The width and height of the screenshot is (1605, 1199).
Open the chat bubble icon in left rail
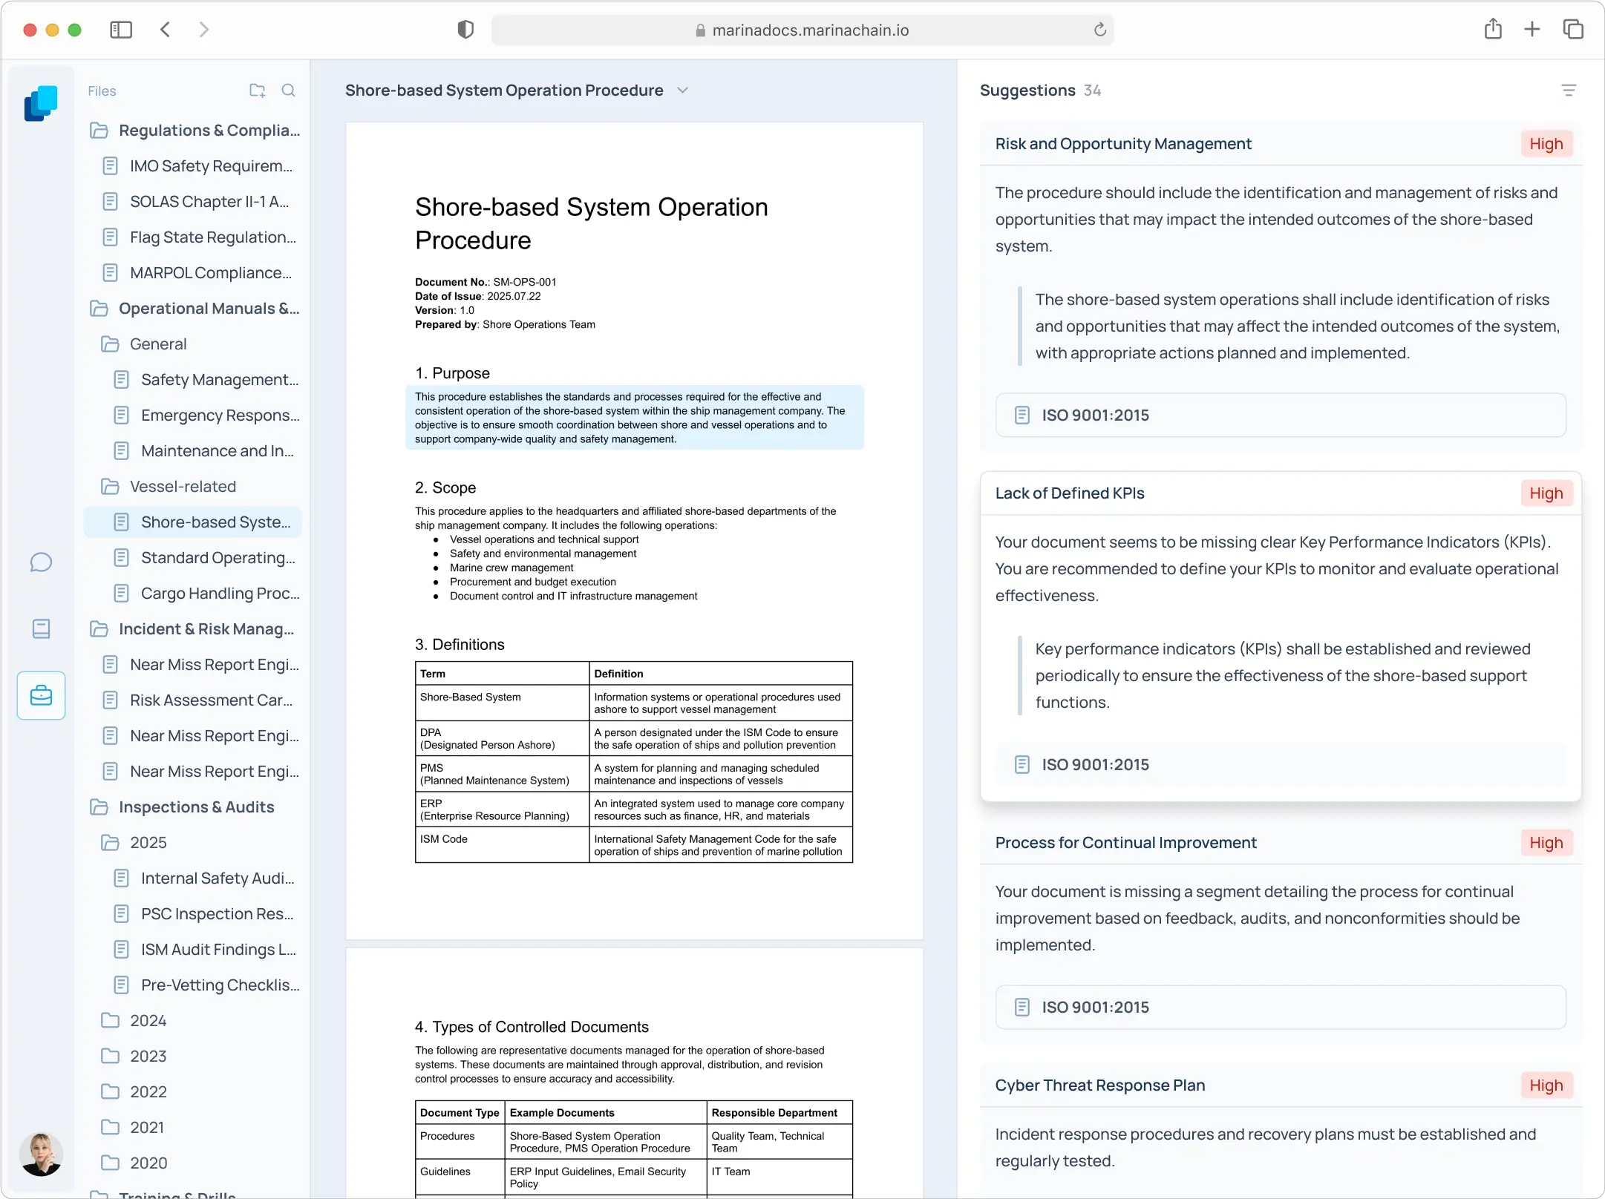pyautogui.click(x=41, y=562)
